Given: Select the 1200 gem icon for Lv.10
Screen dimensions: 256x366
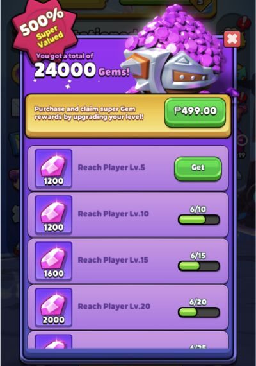Looking at the screenshot, I should point(53,214).
